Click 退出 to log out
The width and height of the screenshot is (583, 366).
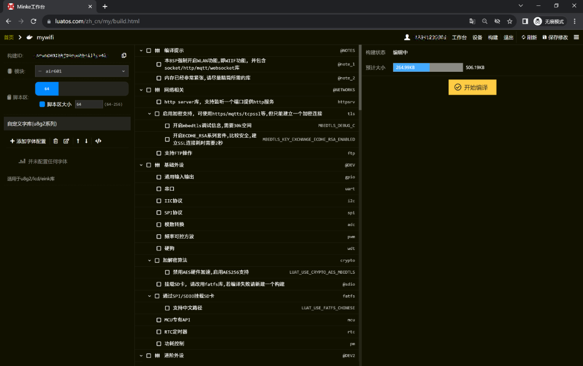509,37
